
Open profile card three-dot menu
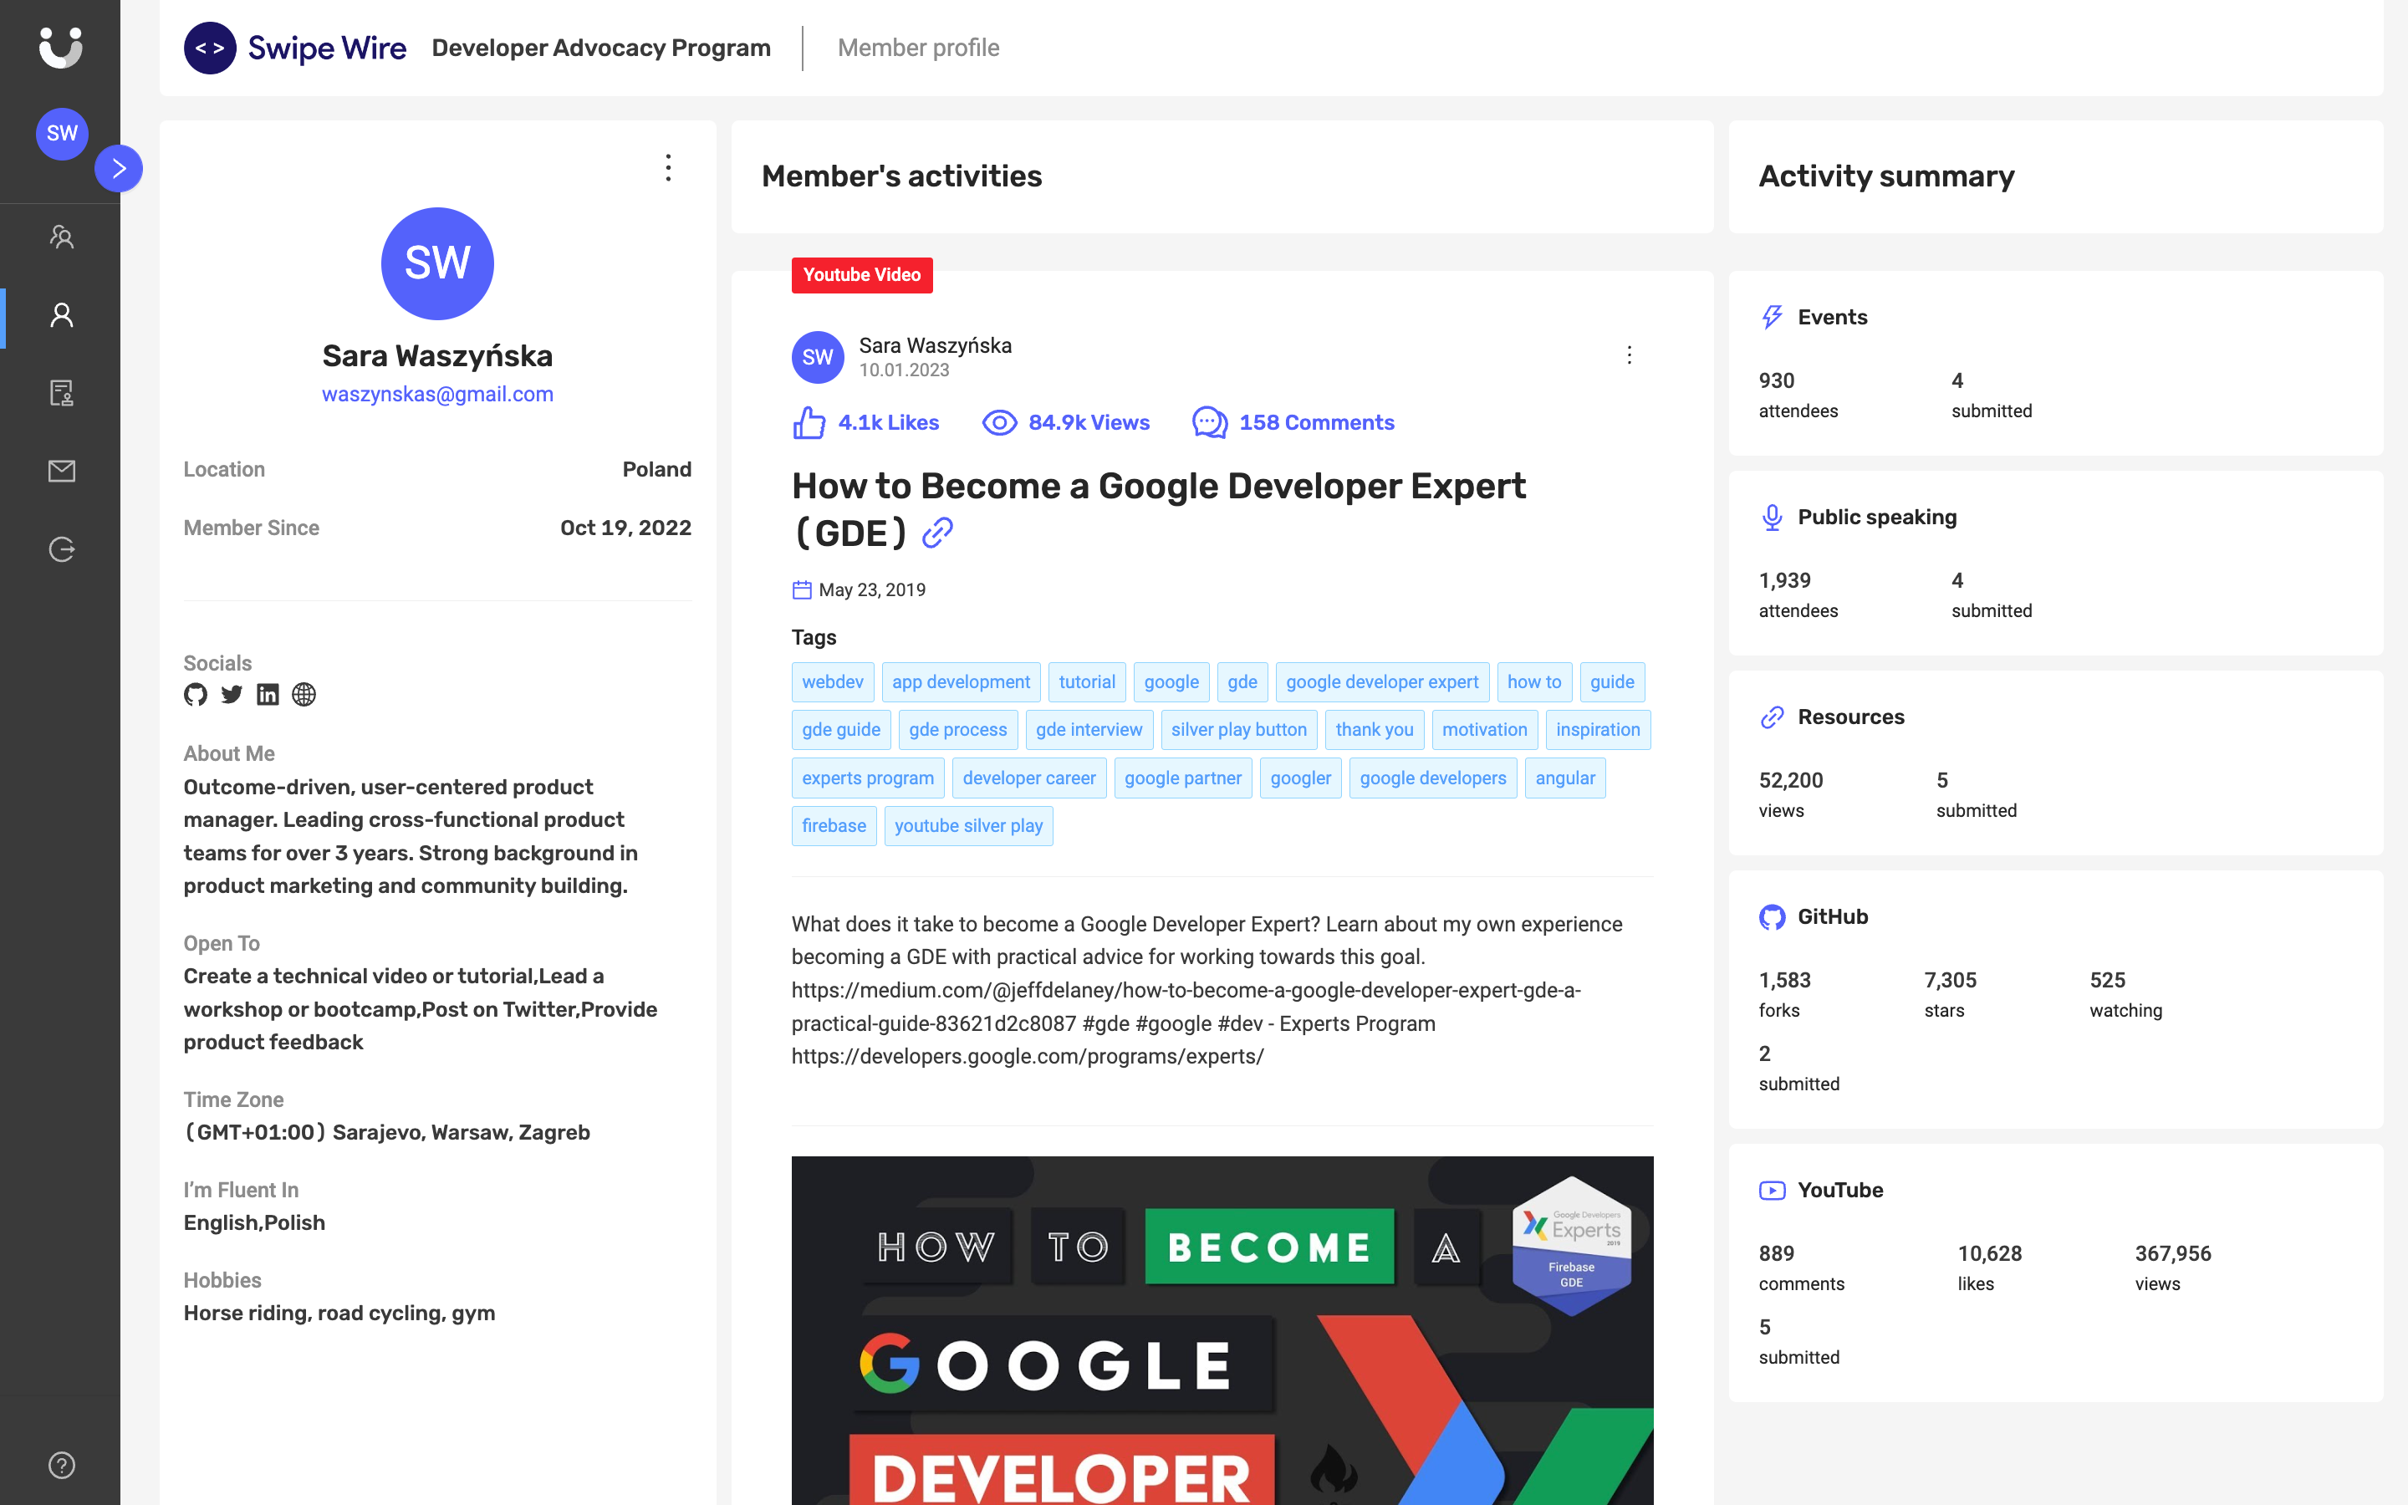[x=669, y=167]
